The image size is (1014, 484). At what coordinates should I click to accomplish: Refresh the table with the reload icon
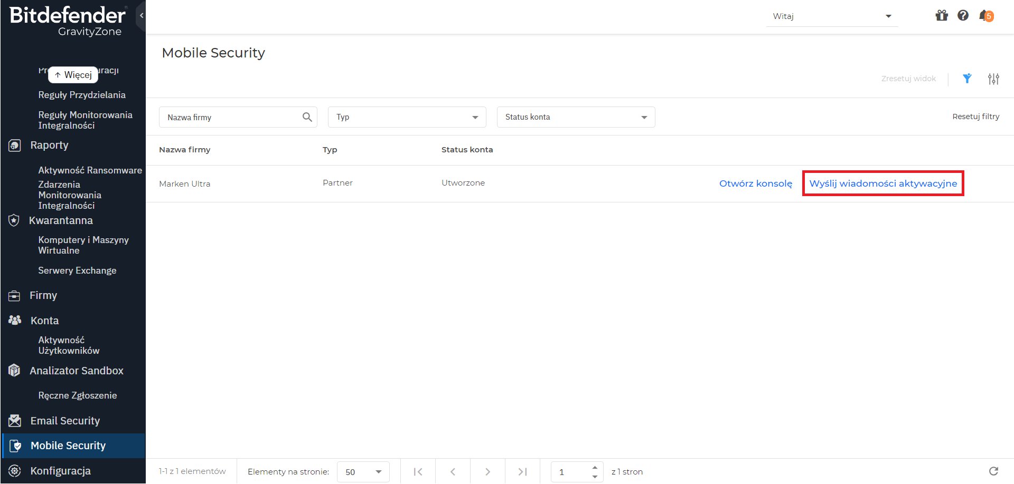[993, 471]
